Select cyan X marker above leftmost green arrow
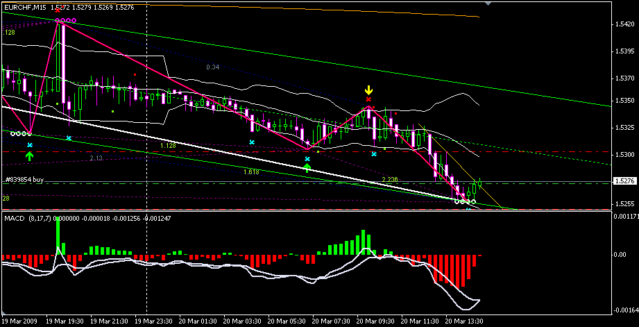Screen dimensions: 639x327 pos(29,144)
